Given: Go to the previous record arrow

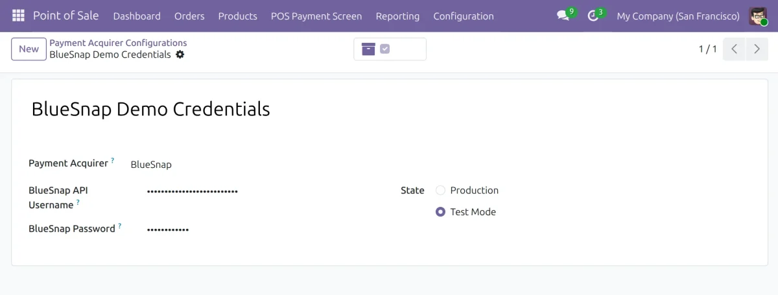Looking at the screenshot, I should (x=734, y=49).
